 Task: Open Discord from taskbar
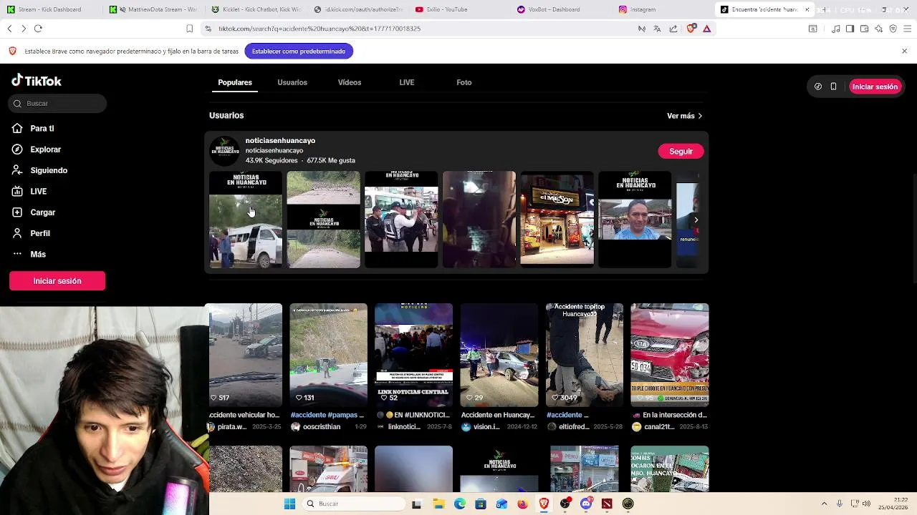586,504
